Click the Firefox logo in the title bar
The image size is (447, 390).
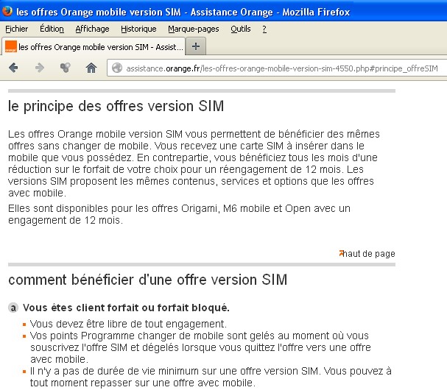click(x=7, y=11)
